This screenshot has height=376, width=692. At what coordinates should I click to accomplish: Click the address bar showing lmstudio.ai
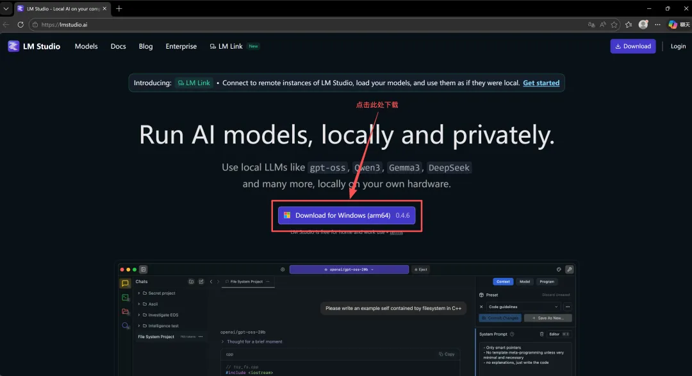click(309, 25)
